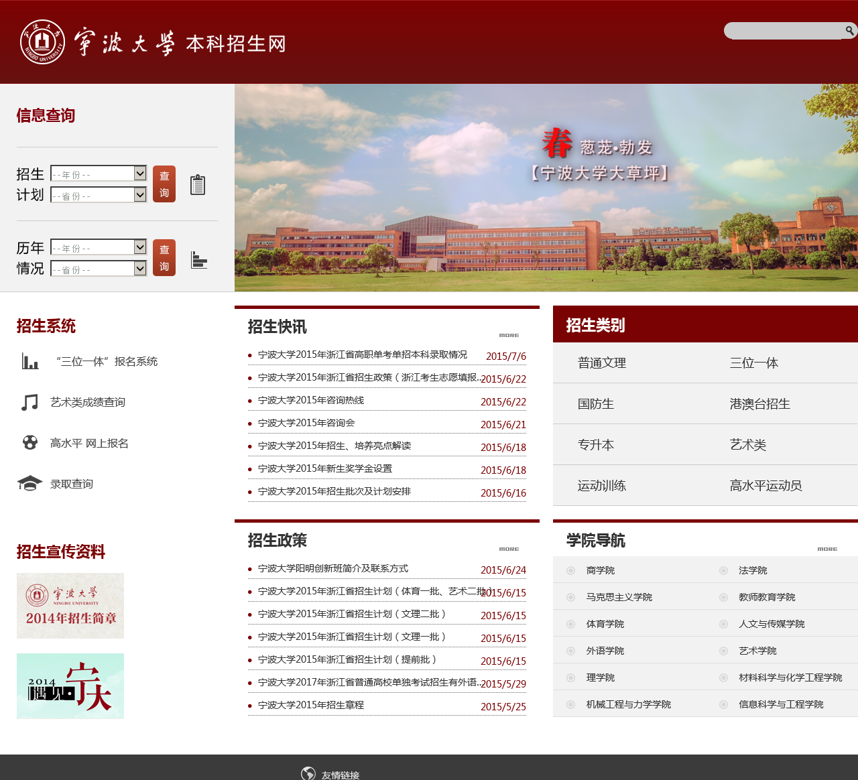Open the 招生计划 province dropdown
This screenshot has width=858, height=780.
click(99, 194)
